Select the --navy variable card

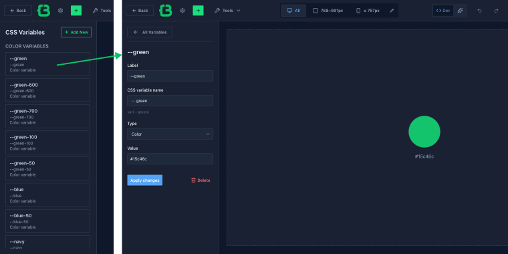(47, 243)
